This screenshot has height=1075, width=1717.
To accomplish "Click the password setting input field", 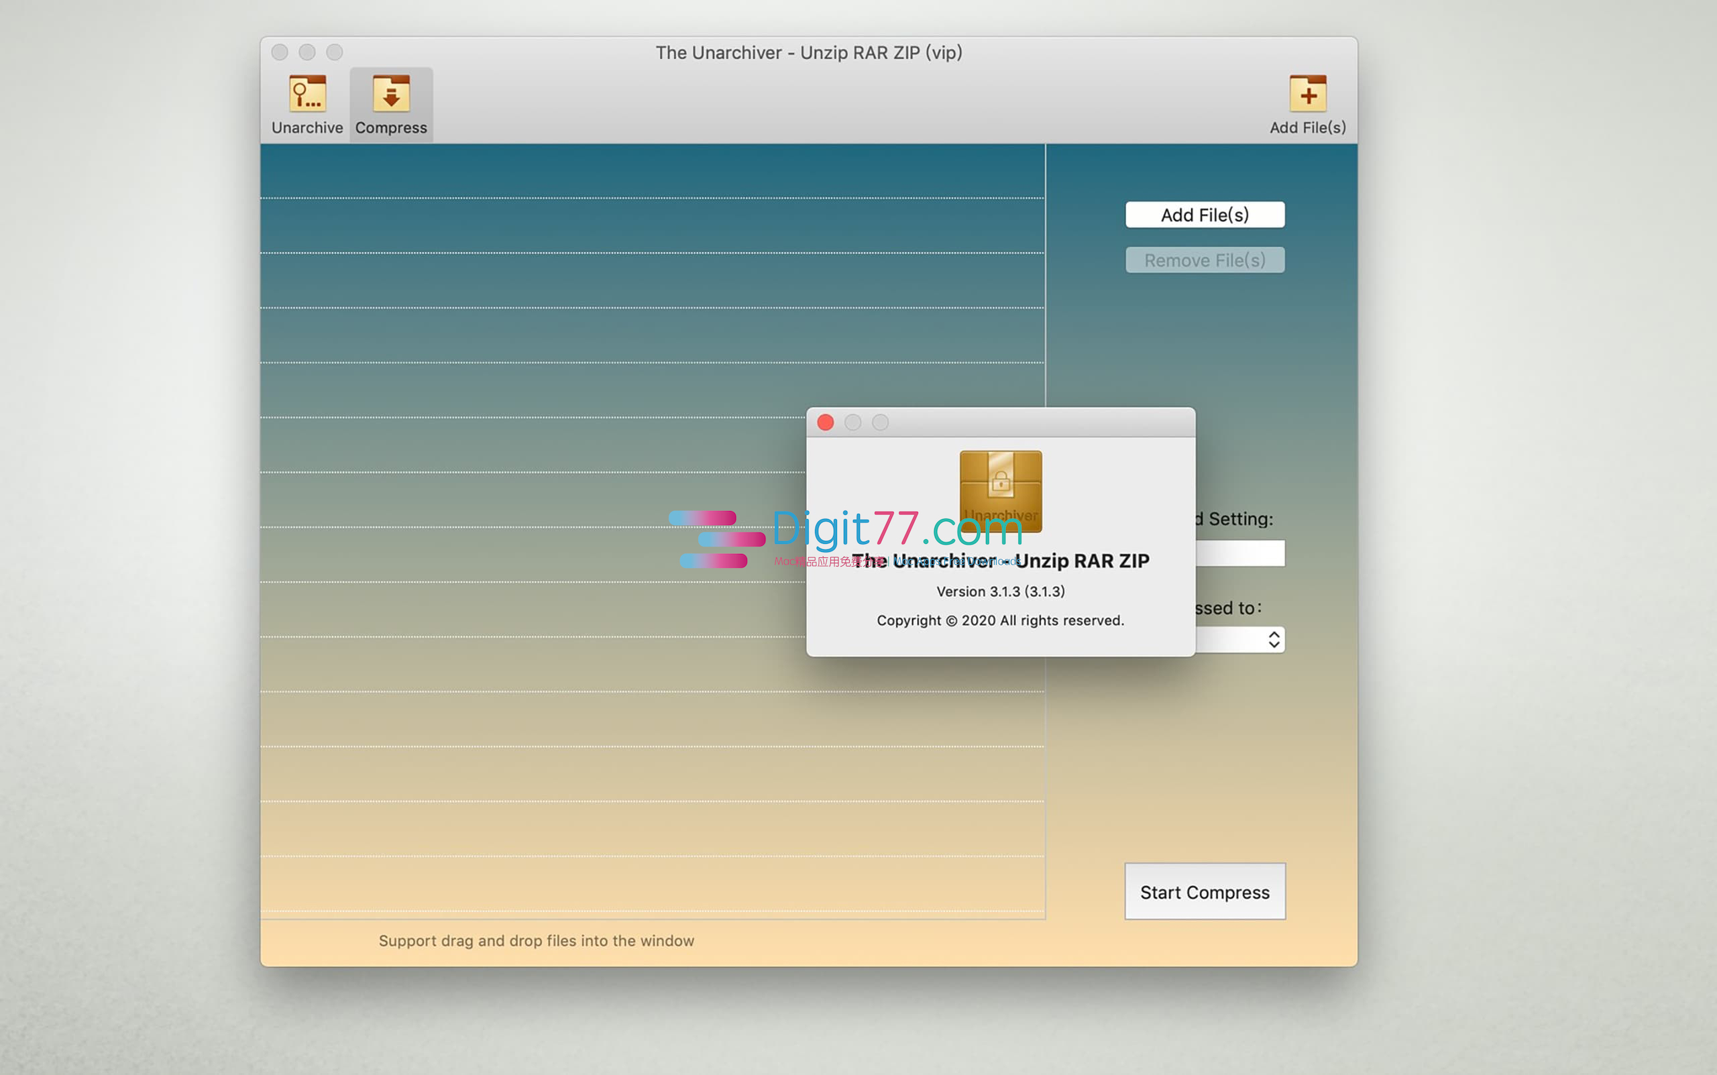I will 1240,553.
